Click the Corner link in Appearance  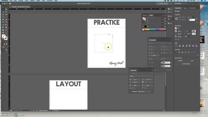179,34
